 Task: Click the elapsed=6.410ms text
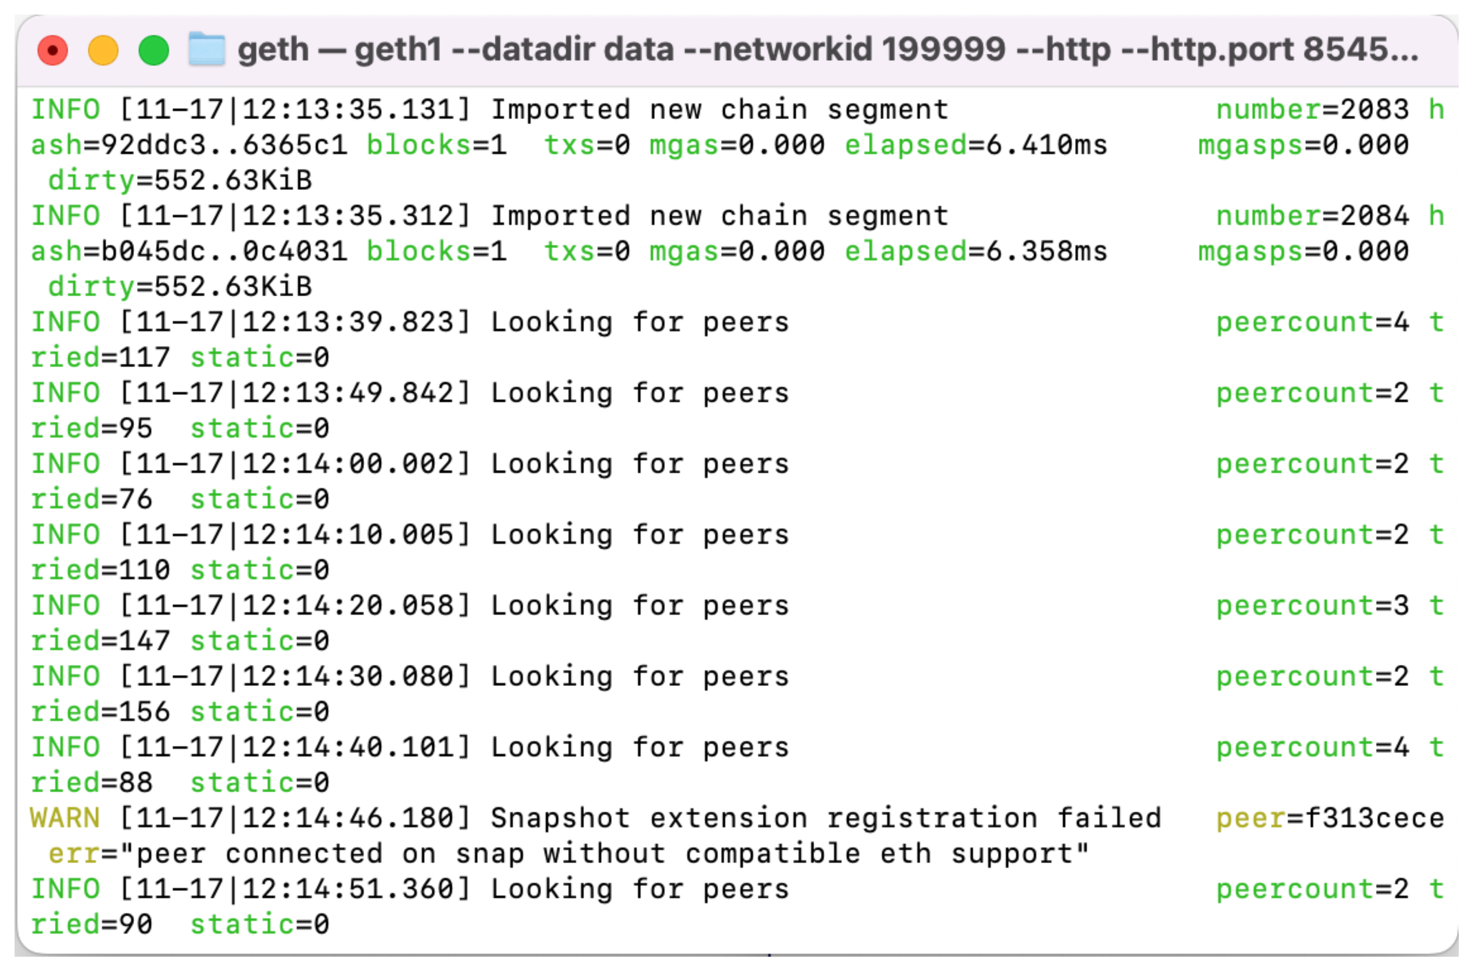point(976,146)
